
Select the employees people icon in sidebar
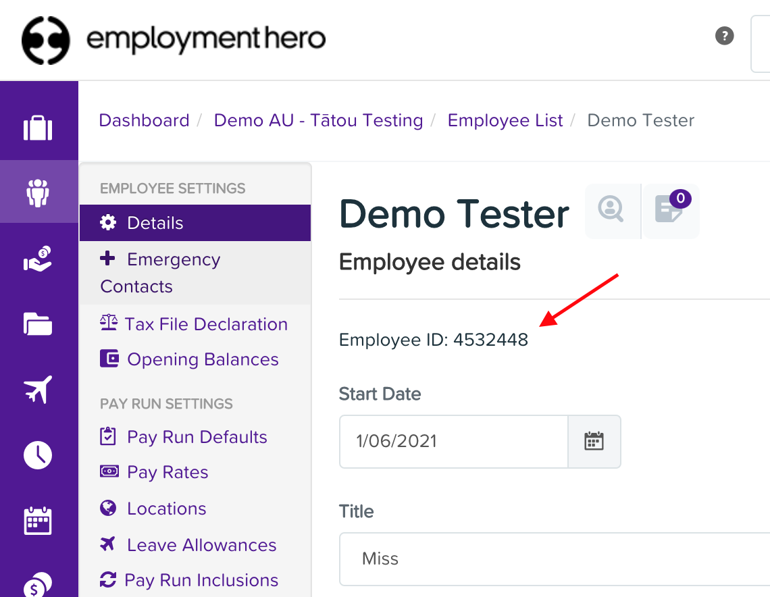coord(38,191)
